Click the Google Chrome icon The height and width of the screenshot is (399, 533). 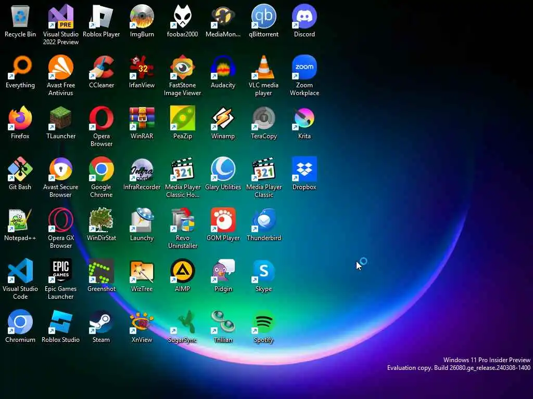click(101, 169)
